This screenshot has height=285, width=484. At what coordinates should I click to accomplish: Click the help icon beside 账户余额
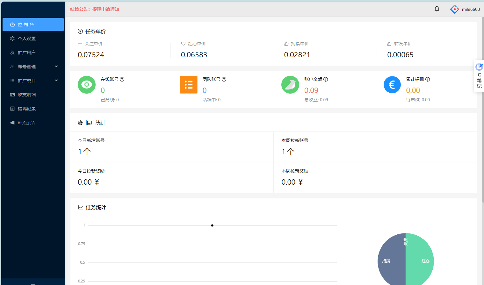coord(326,79)
